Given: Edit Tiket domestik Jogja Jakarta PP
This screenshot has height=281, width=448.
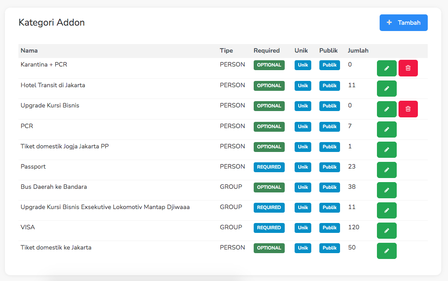Looking at the screenshot, I should click(386, 150).
